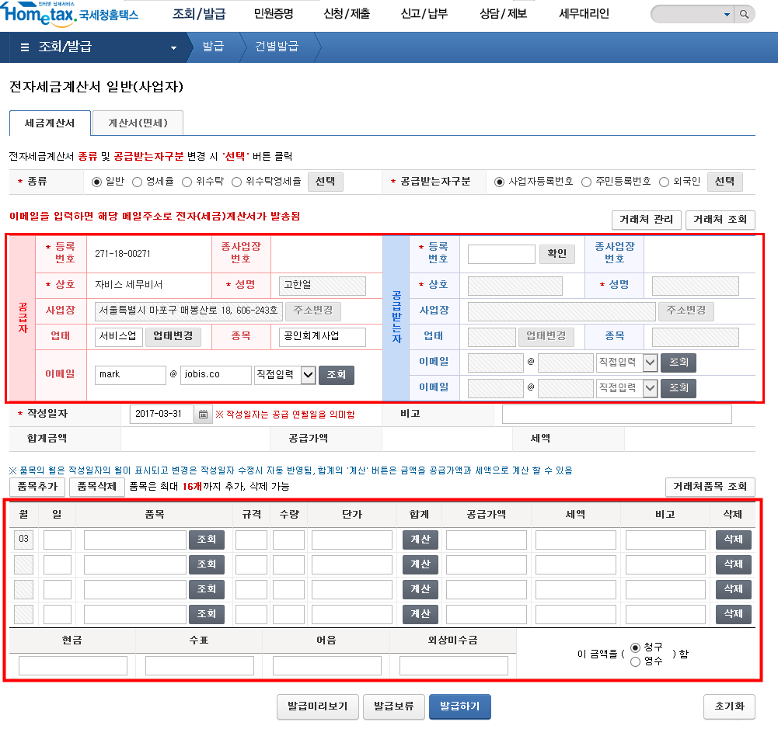Viewport: 778px width, 729px height.
Task: Open the 민원증명 top menu
Action: click(x=274, y=14)
